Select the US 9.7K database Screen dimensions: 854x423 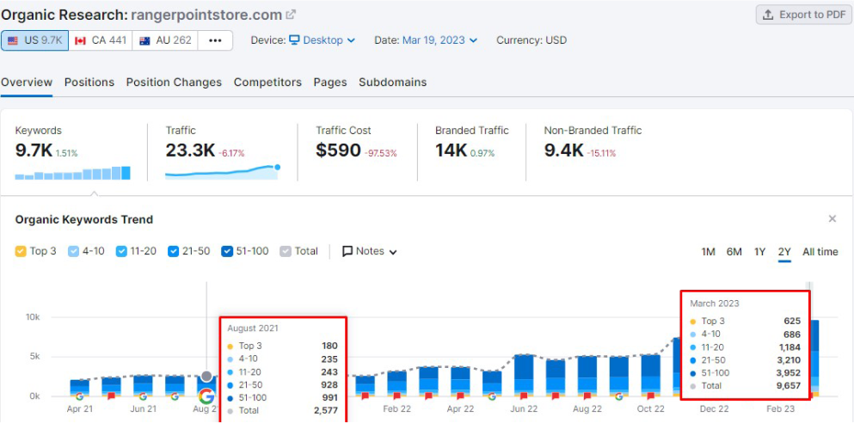pos(35,40)
